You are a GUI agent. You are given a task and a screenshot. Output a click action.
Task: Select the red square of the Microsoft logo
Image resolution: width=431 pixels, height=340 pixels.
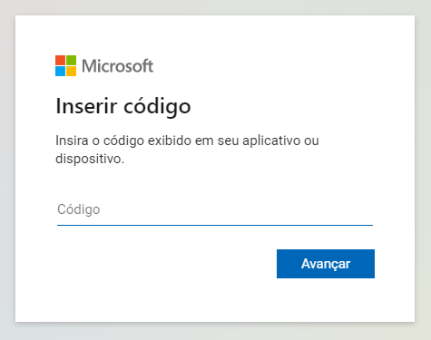point(60,60)
